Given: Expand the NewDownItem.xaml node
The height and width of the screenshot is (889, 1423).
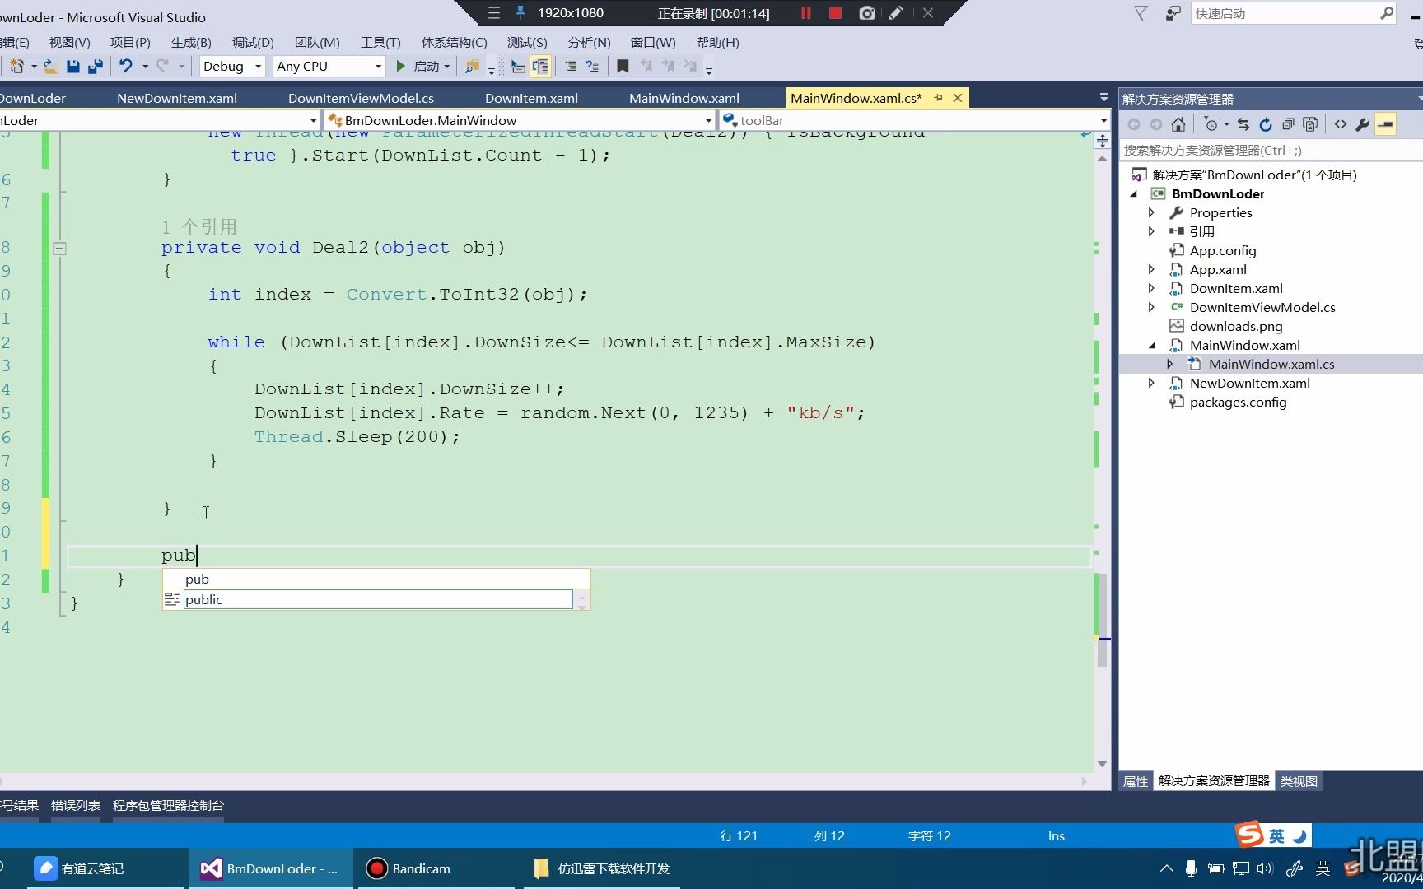Looking at the screenshot, I should coord(1151,383).
